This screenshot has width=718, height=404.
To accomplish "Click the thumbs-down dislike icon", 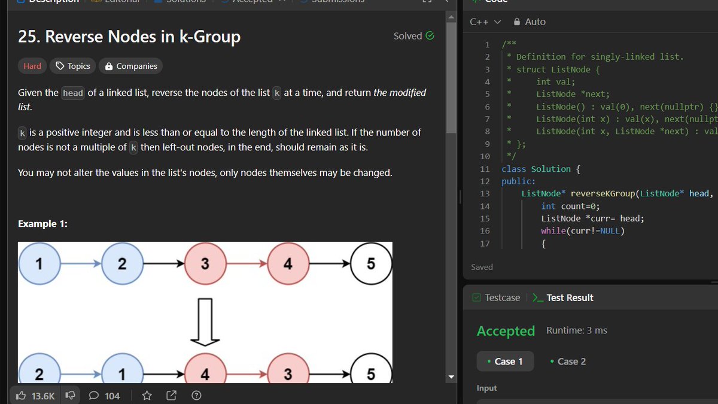I will [70, 396].
